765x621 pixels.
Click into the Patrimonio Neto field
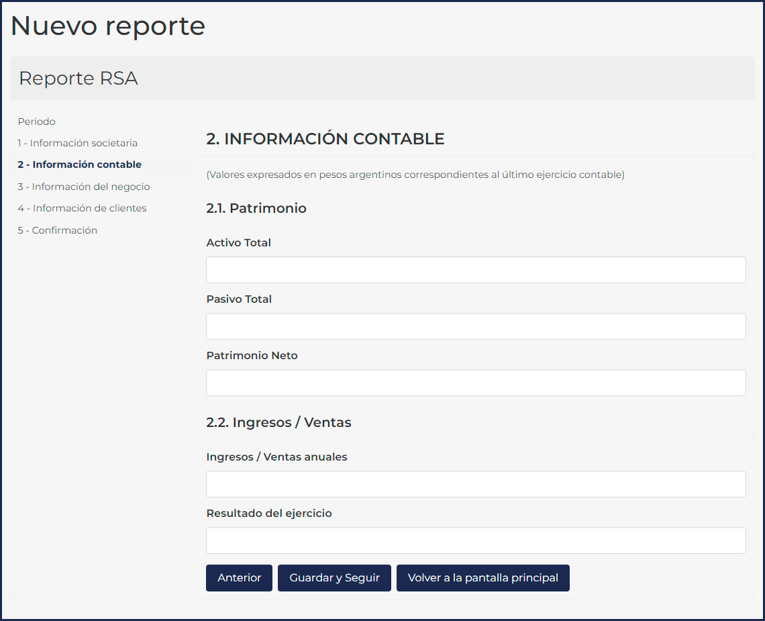pyautogui.click(x=476, y=383)
